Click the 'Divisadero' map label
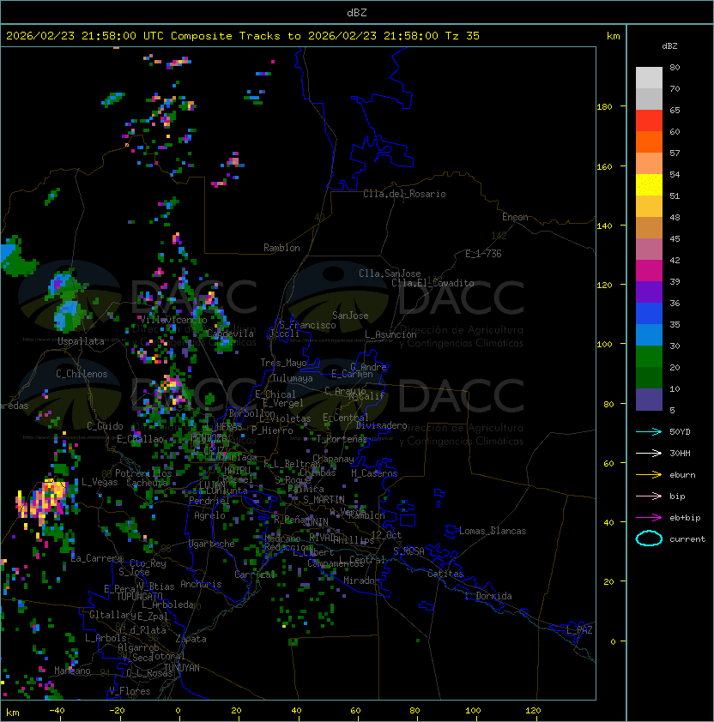The height and width of the screenshot is (722, 714). point(382,425)
